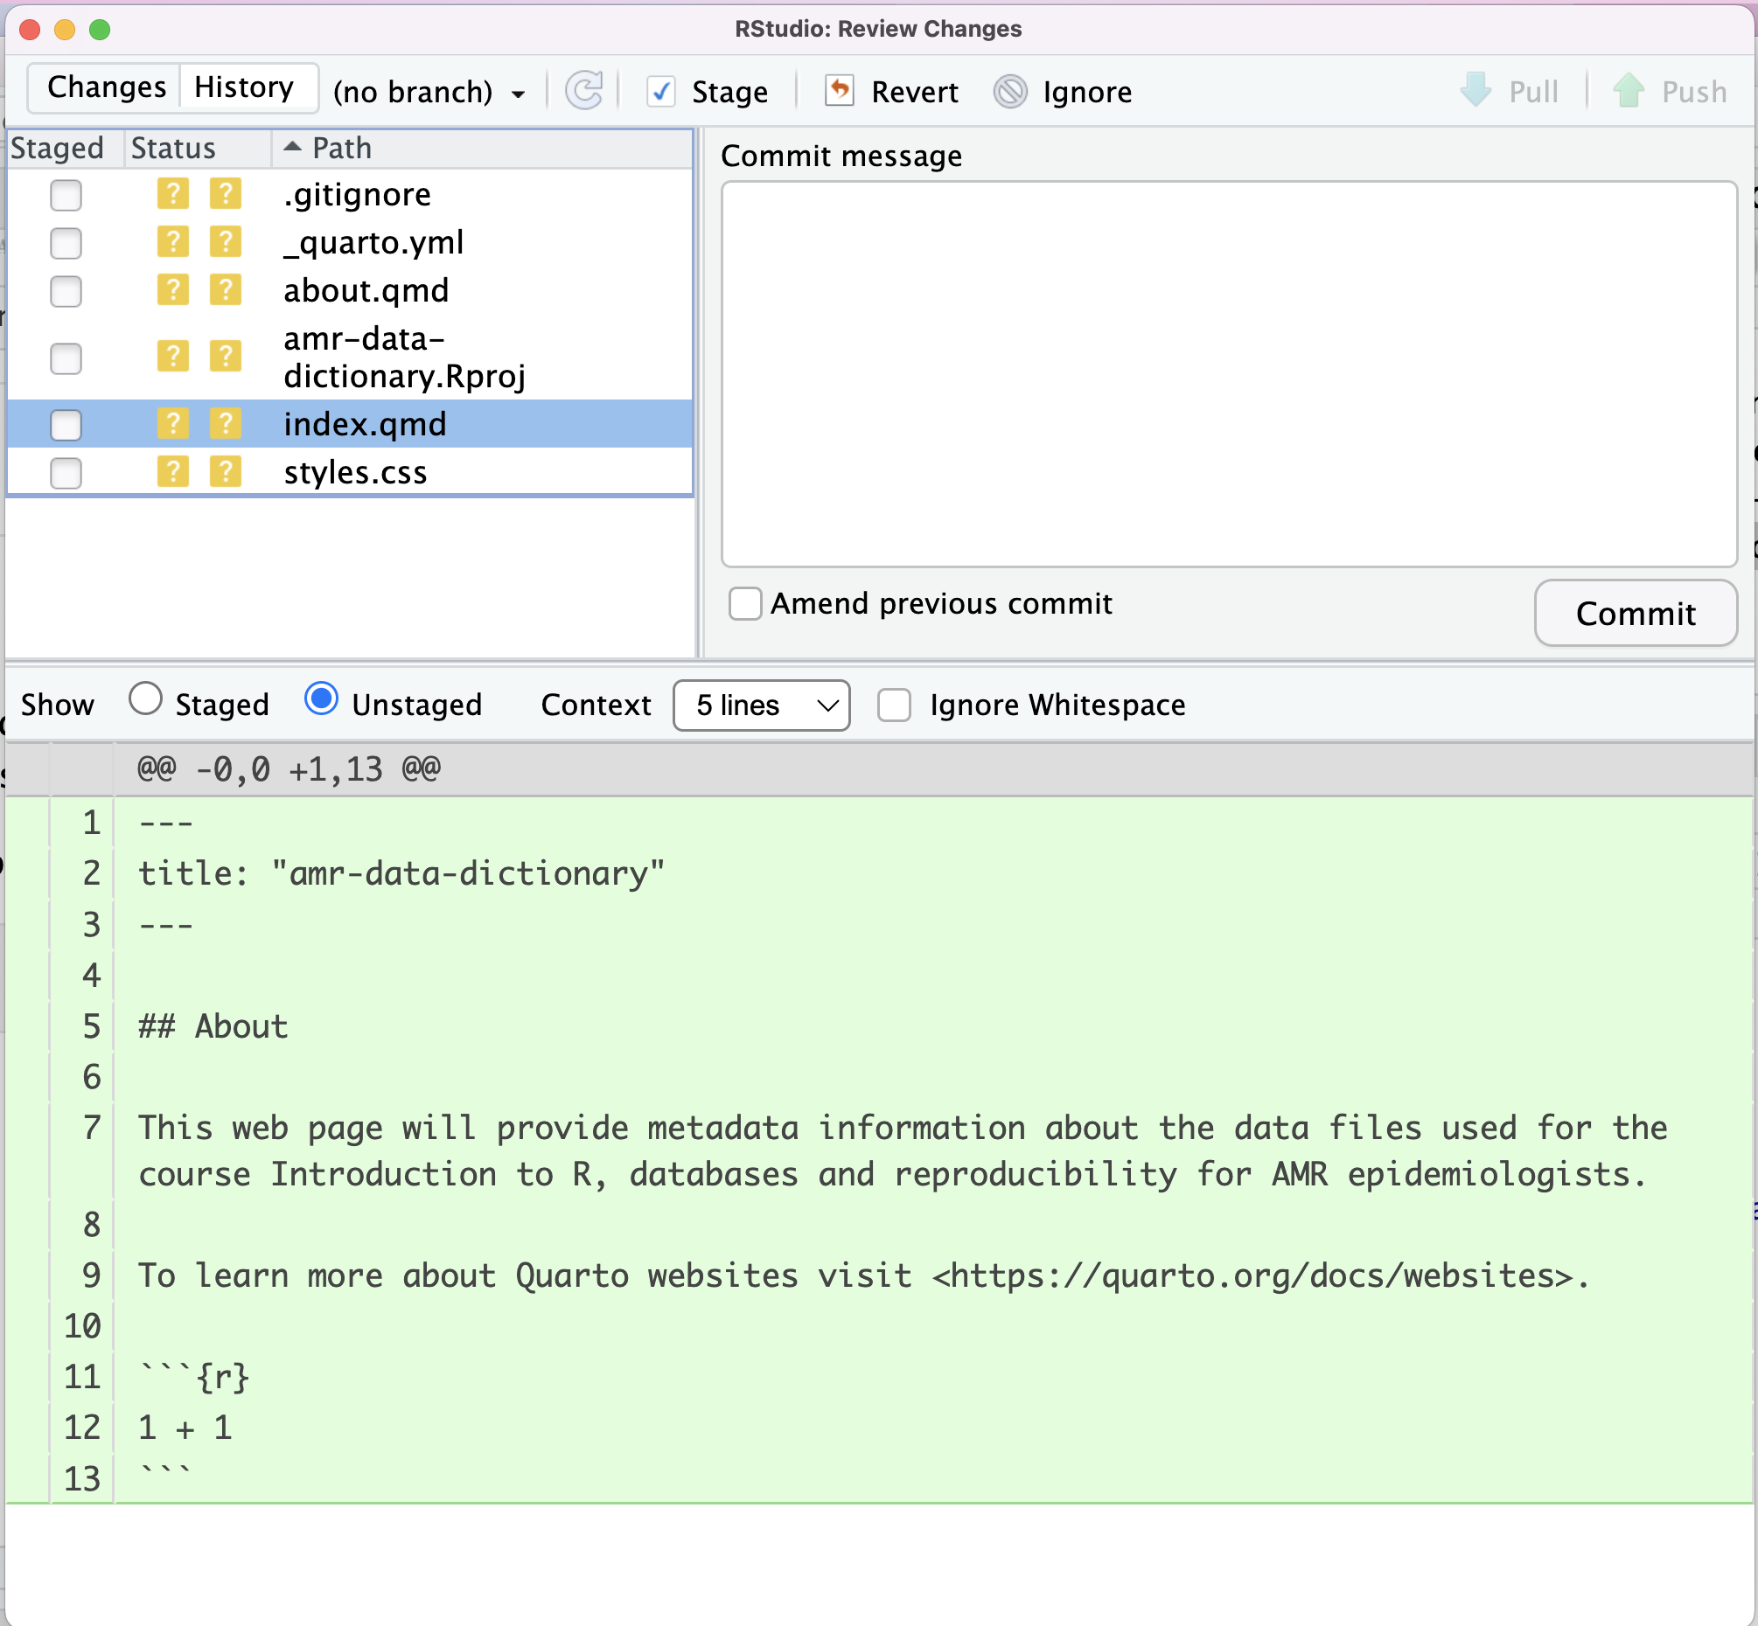Click first status icon for .gitignore

pos(172,193)
